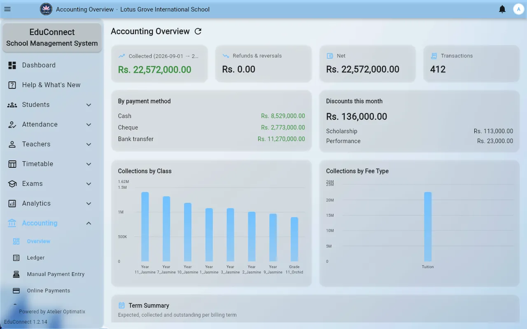Open Online Payments page
Screen dimensions: 527x329
click(x=52, y=290)
